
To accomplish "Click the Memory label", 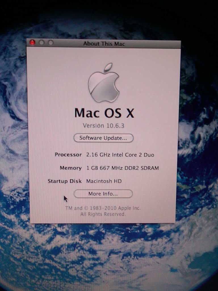I will click(71, 168).
